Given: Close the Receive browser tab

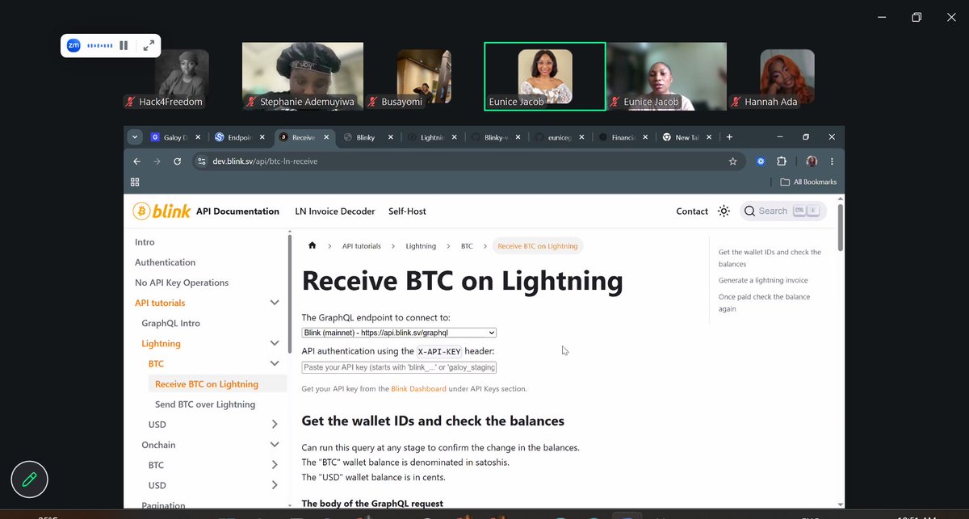Looking at the screenshot, I should click(x=326, y=137).
